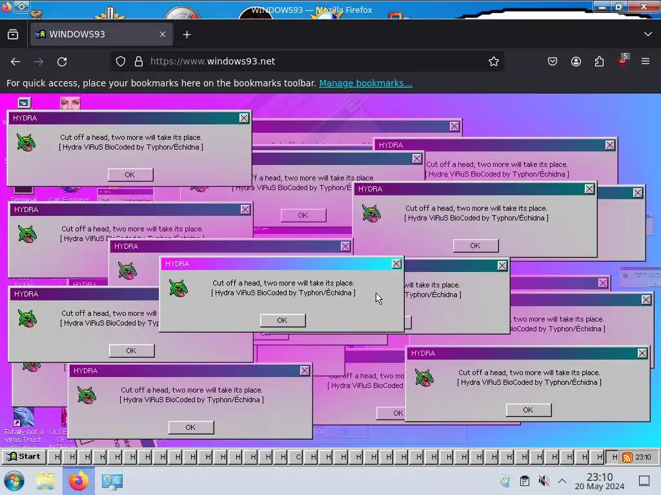661x495 pixels.
Task: Click the pressed last taskbar item before the RSS icon
Action: [613, 457]
